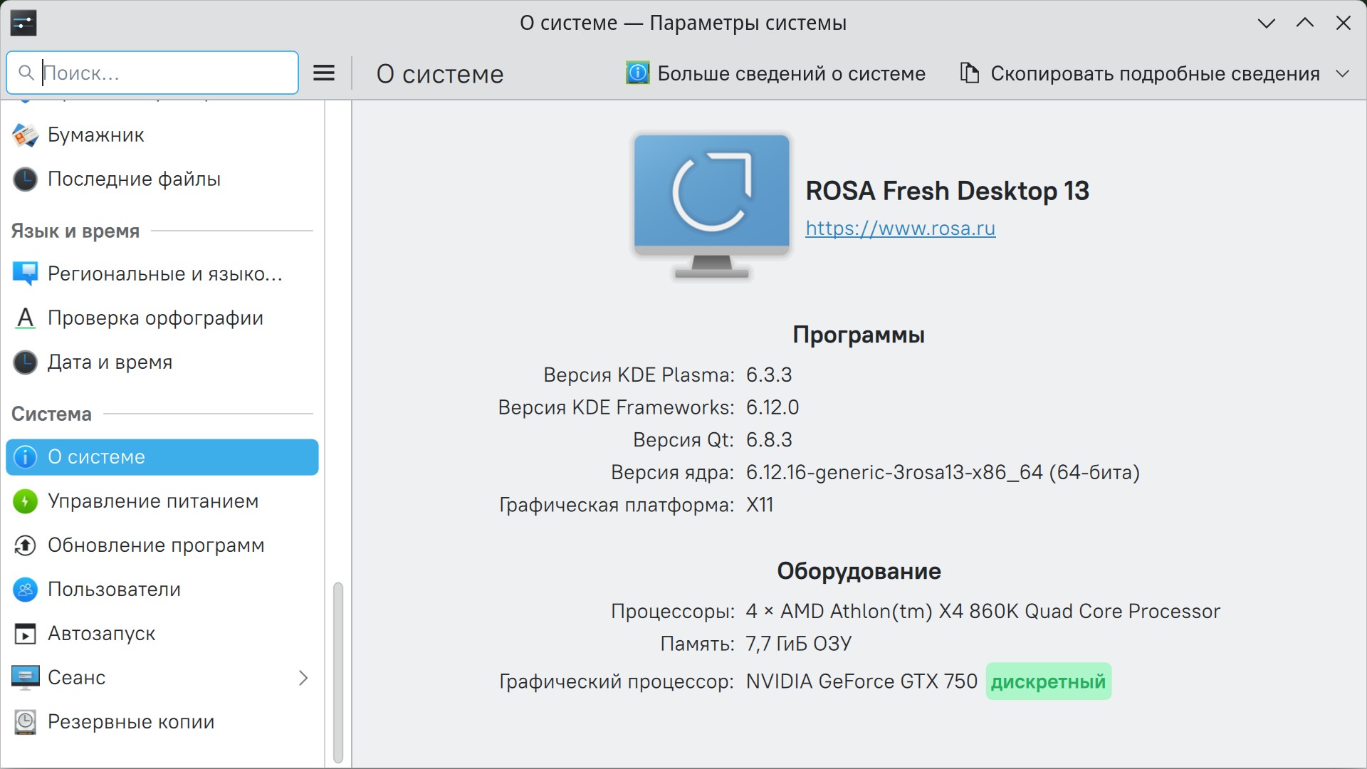The height and width of the screenshot is (769, 1367).
Task: Click the Autostart (Автозапуск) icon
Action: coord(26,634)
